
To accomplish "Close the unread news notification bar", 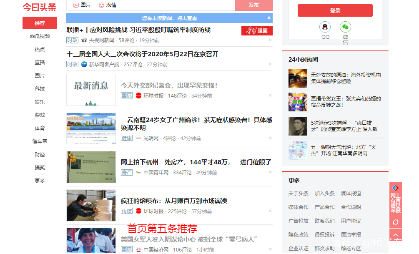I will tap(269, 18).
